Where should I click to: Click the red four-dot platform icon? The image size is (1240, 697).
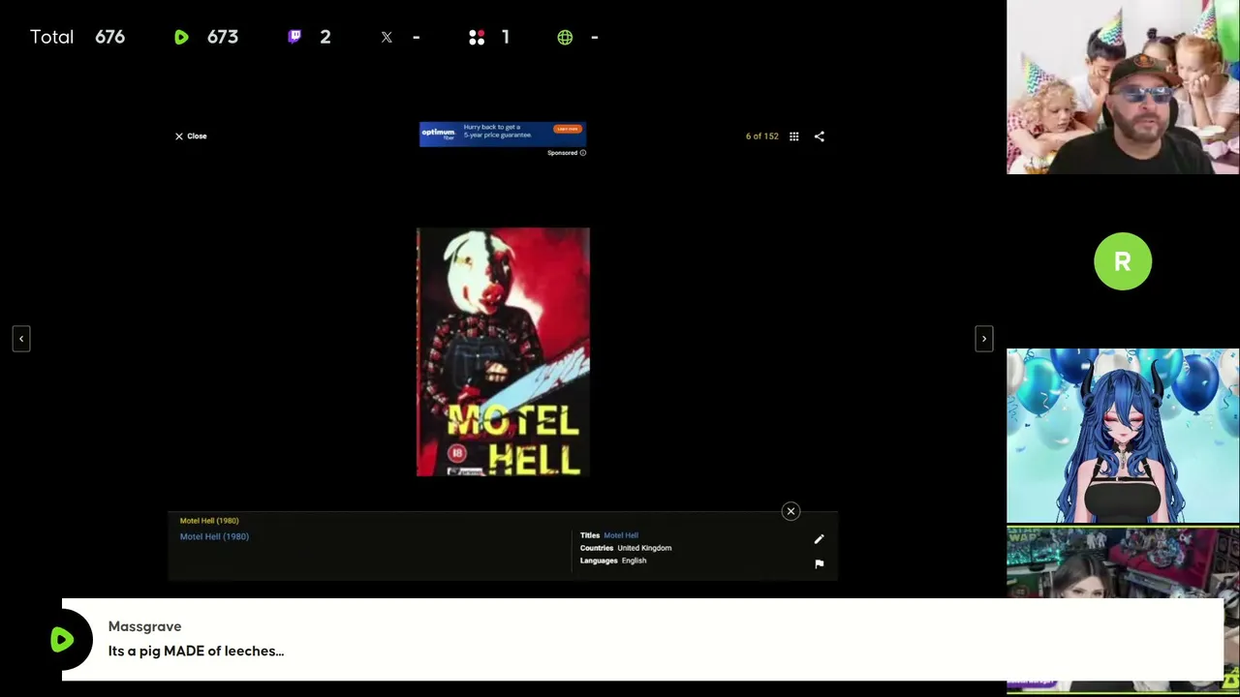point(477,37)
